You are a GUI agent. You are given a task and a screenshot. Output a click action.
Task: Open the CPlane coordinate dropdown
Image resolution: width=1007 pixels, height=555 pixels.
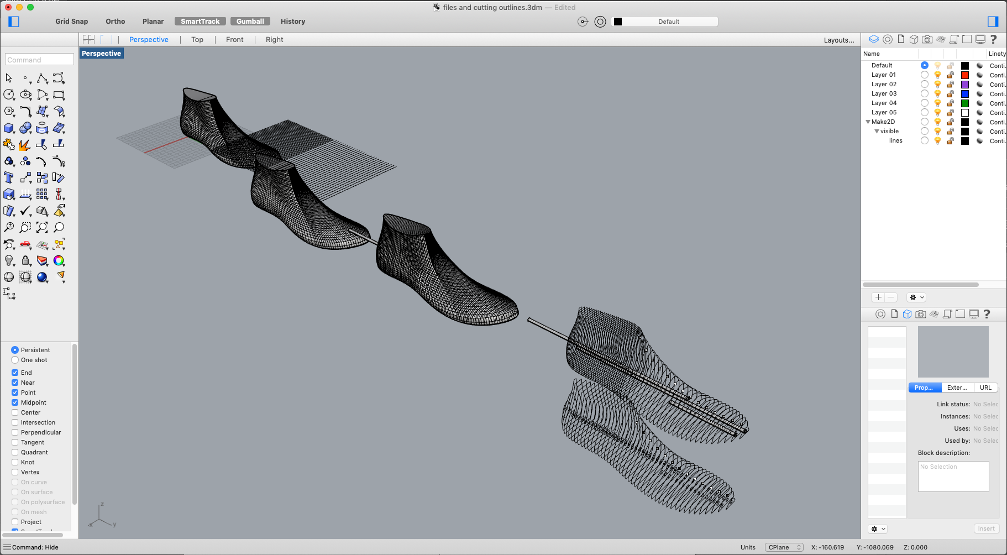pos(784,547)
